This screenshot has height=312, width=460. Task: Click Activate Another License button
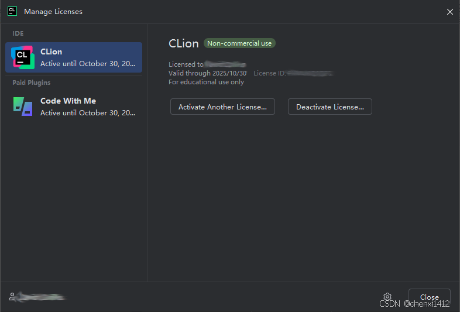click(222, 107)
